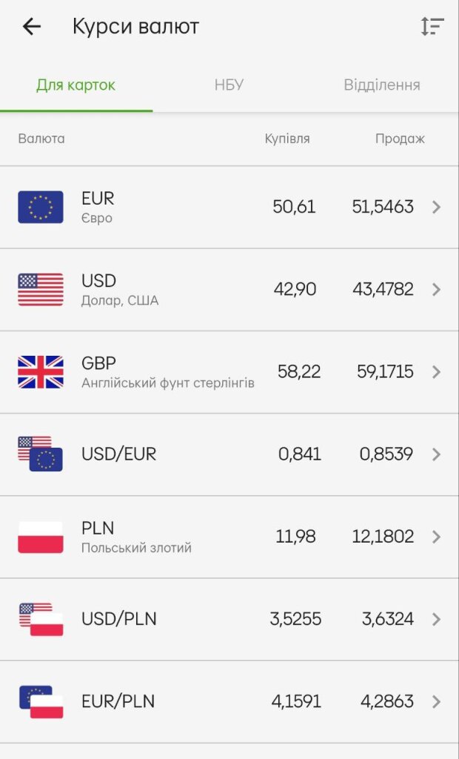
Task: Expand GBP row with the chevron
Action: [x=436, y=371]
